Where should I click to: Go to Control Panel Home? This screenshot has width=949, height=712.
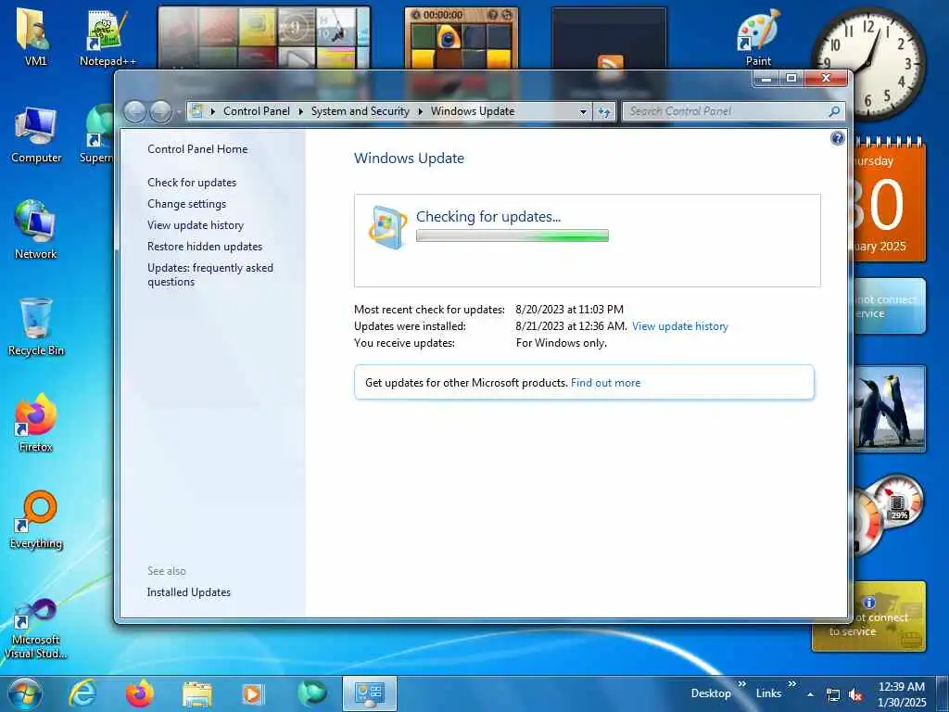(197, 149)
